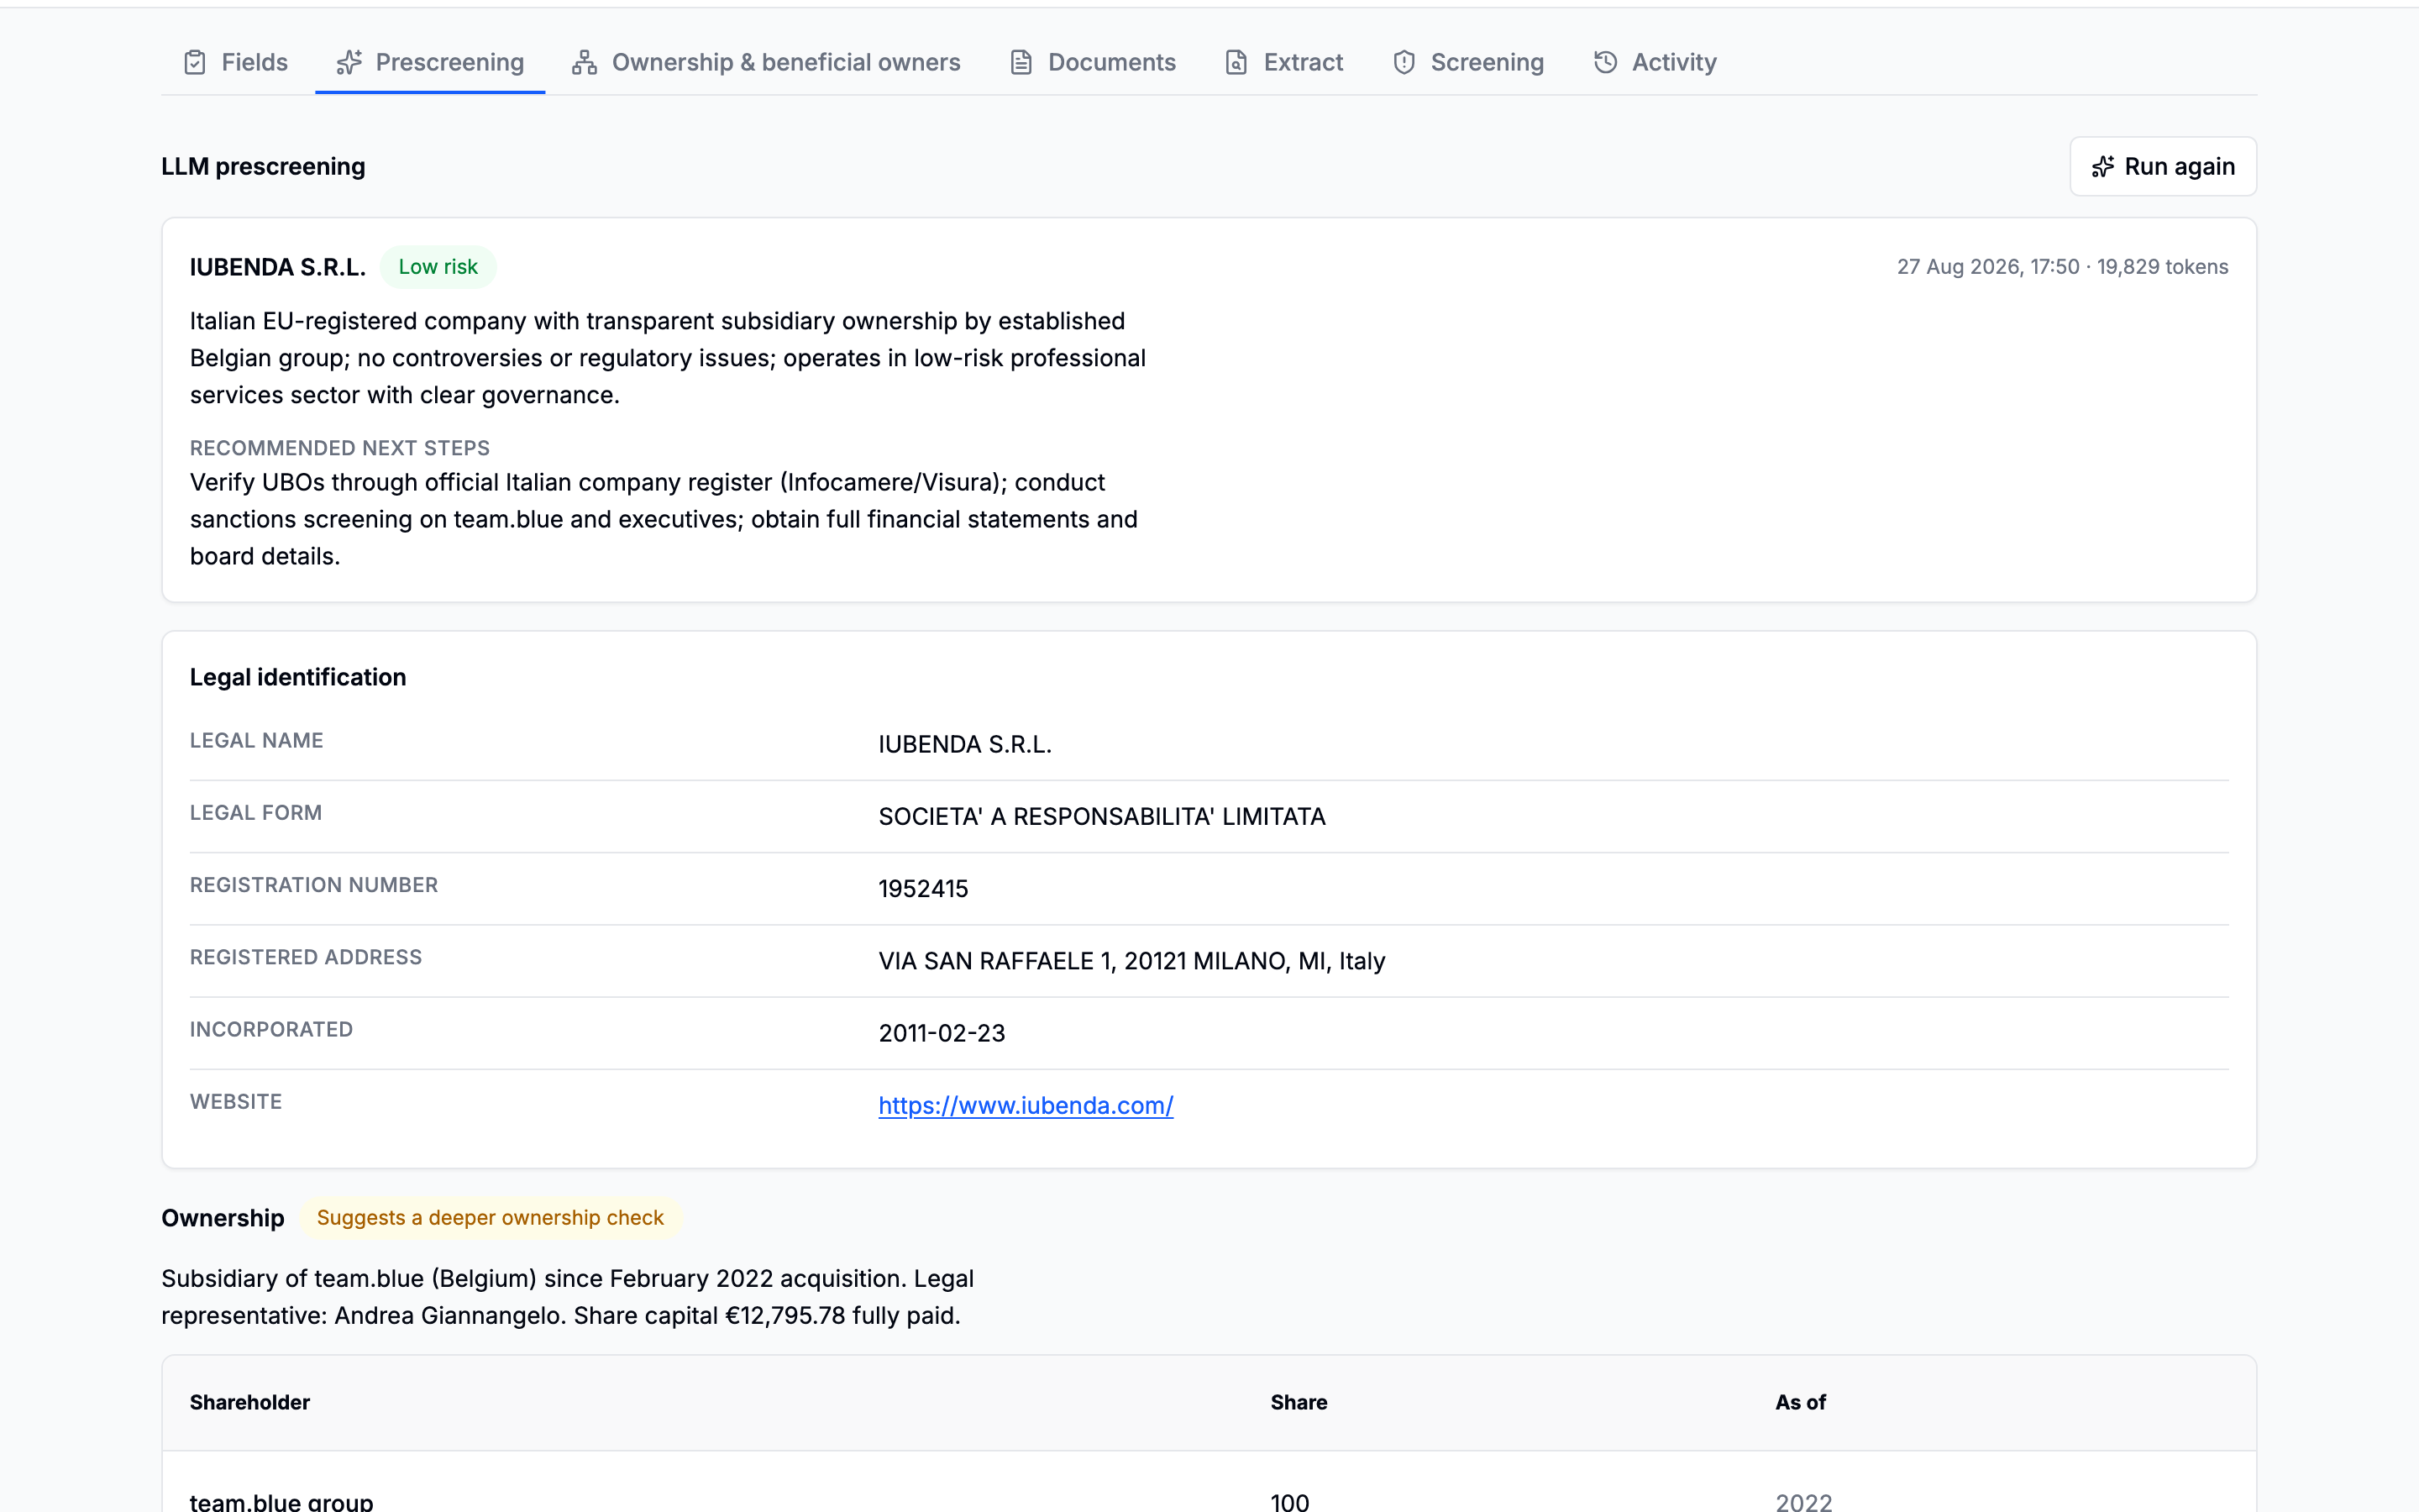Select the incorporated date 2011-02-23

pos(942,1033)
